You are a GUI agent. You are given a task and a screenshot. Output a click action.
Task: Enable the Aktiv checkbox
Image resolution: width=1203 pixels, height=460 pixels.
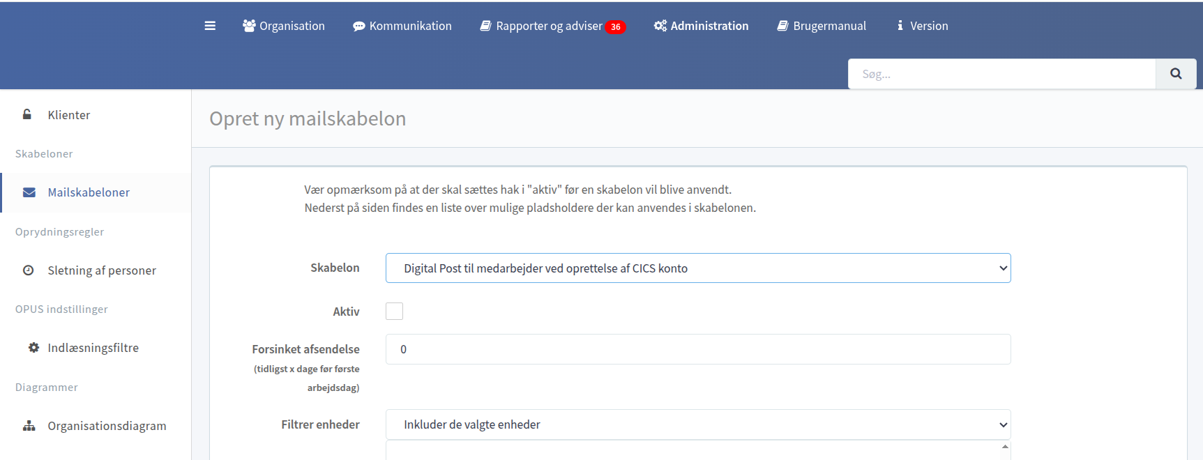(395, 312)
